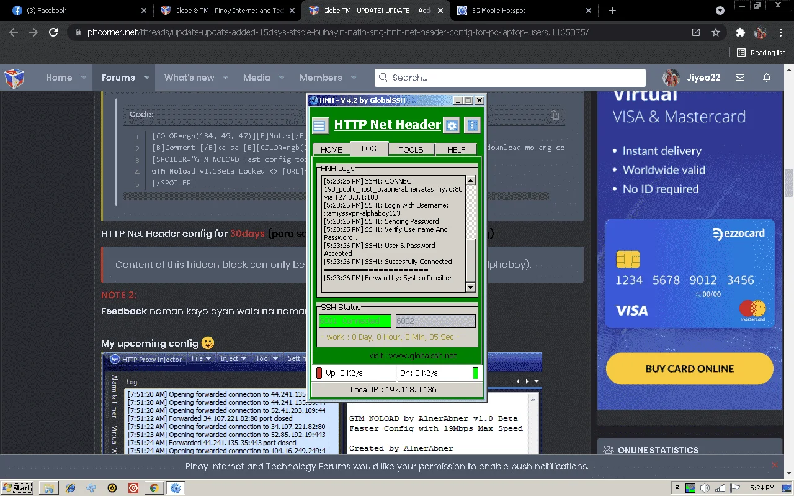Reload the phcorner page

[x=53, y=32]
